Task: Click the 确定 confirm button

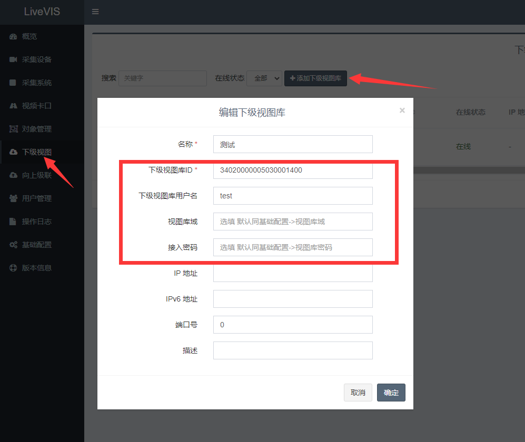Action: click(x=391, y=393)
